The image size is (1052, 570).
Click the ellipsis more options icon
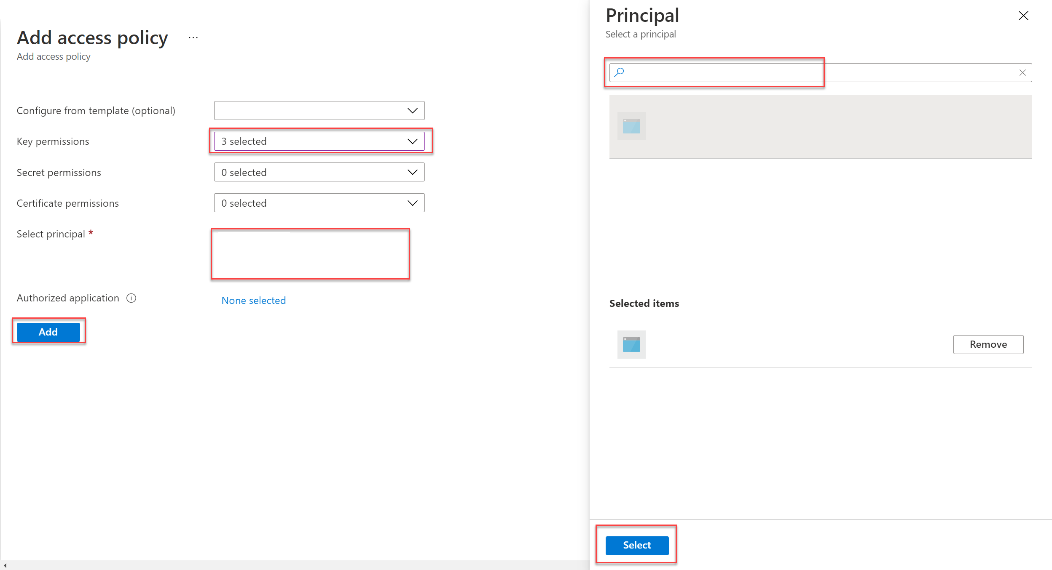coord(193,38)
